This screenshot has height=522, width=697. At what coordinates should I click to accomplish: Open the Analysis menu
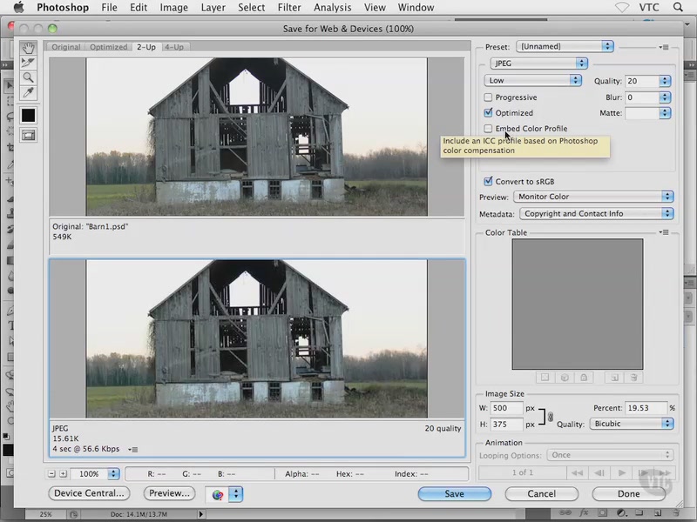click(332, 7)
